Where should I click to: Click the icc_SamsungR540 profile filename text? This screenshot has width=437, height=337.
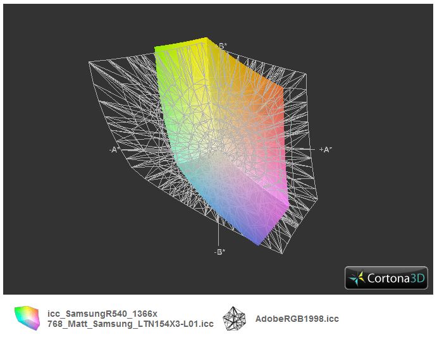click(130, 319)
